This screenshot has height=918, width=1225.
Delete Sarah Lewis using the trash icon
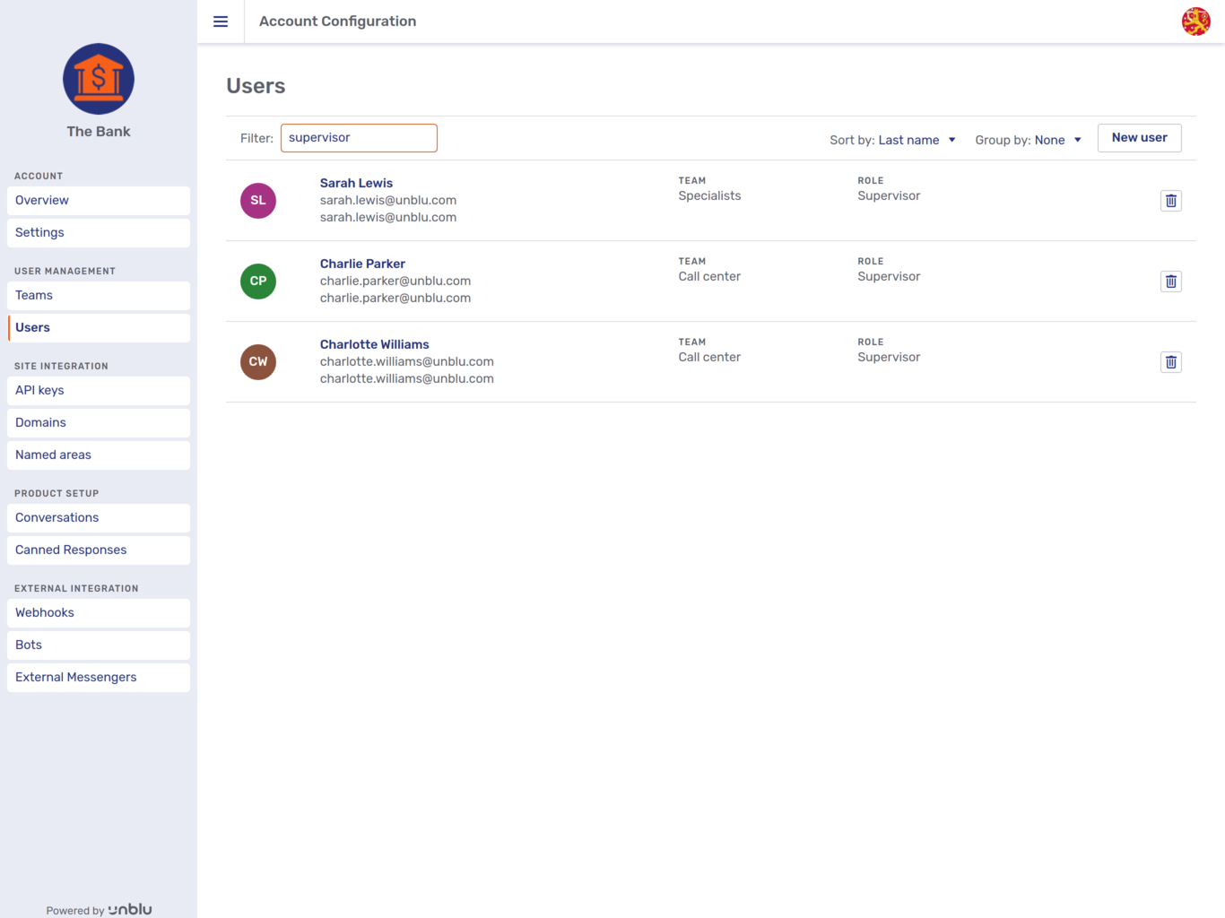tap(1170, 200)
